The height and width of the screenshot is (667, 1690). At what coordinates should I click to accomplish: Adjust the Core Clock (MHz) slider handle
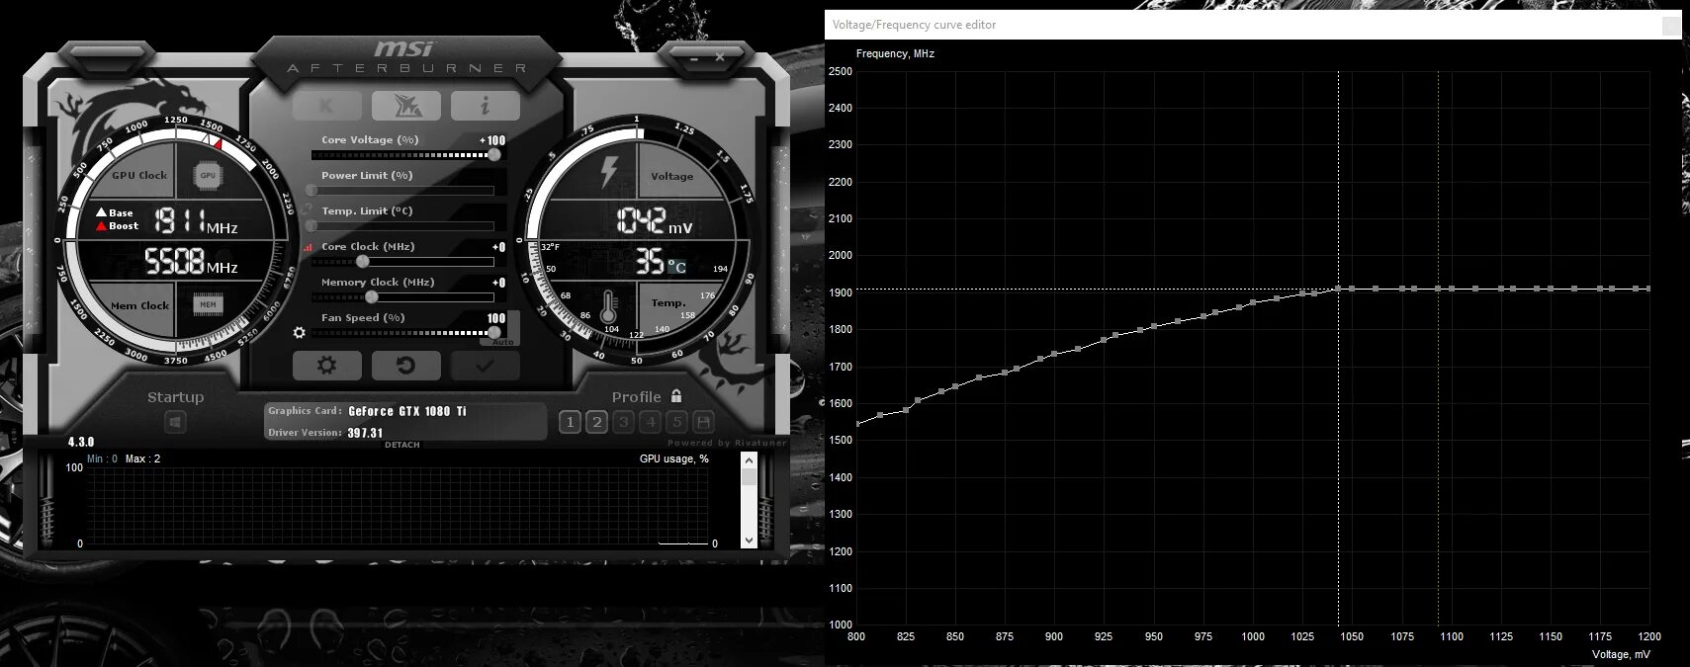click(x=363, y=261)
